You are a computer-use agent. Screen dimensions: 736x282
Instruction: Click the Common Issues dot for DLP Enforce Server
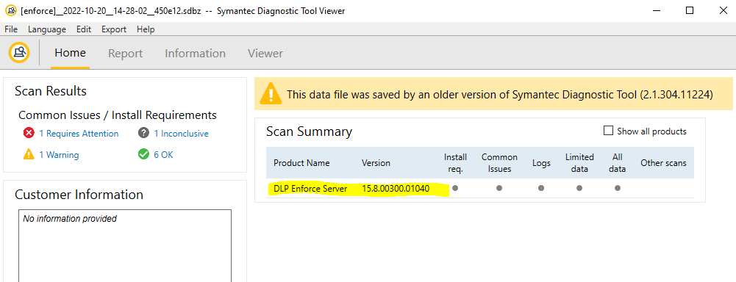coord(499,188)
